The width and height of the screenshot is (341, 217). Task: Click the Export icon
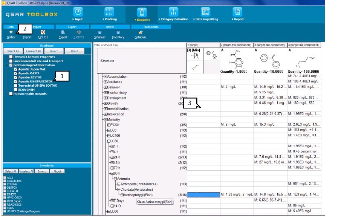(x=63, y=32)
